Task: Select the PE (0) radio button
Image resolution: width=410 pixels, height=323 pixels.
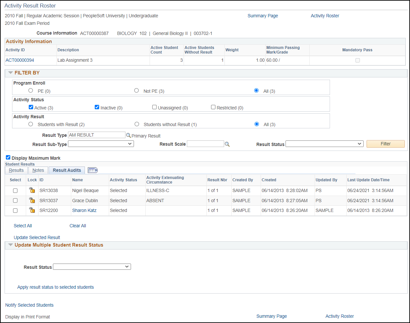Action: 31,90
